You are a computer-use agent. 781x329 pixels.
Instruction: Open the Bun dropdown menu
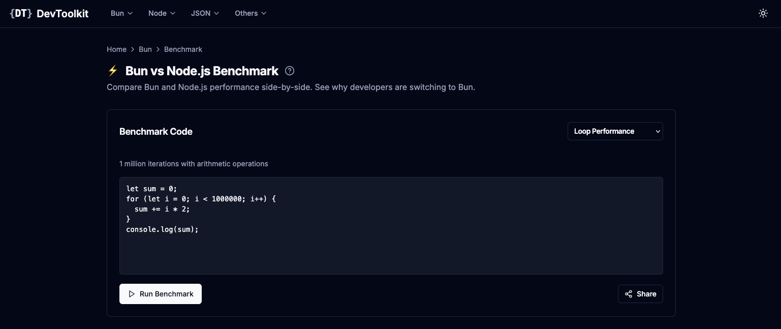pyautogui.click(x=122, y=13)
